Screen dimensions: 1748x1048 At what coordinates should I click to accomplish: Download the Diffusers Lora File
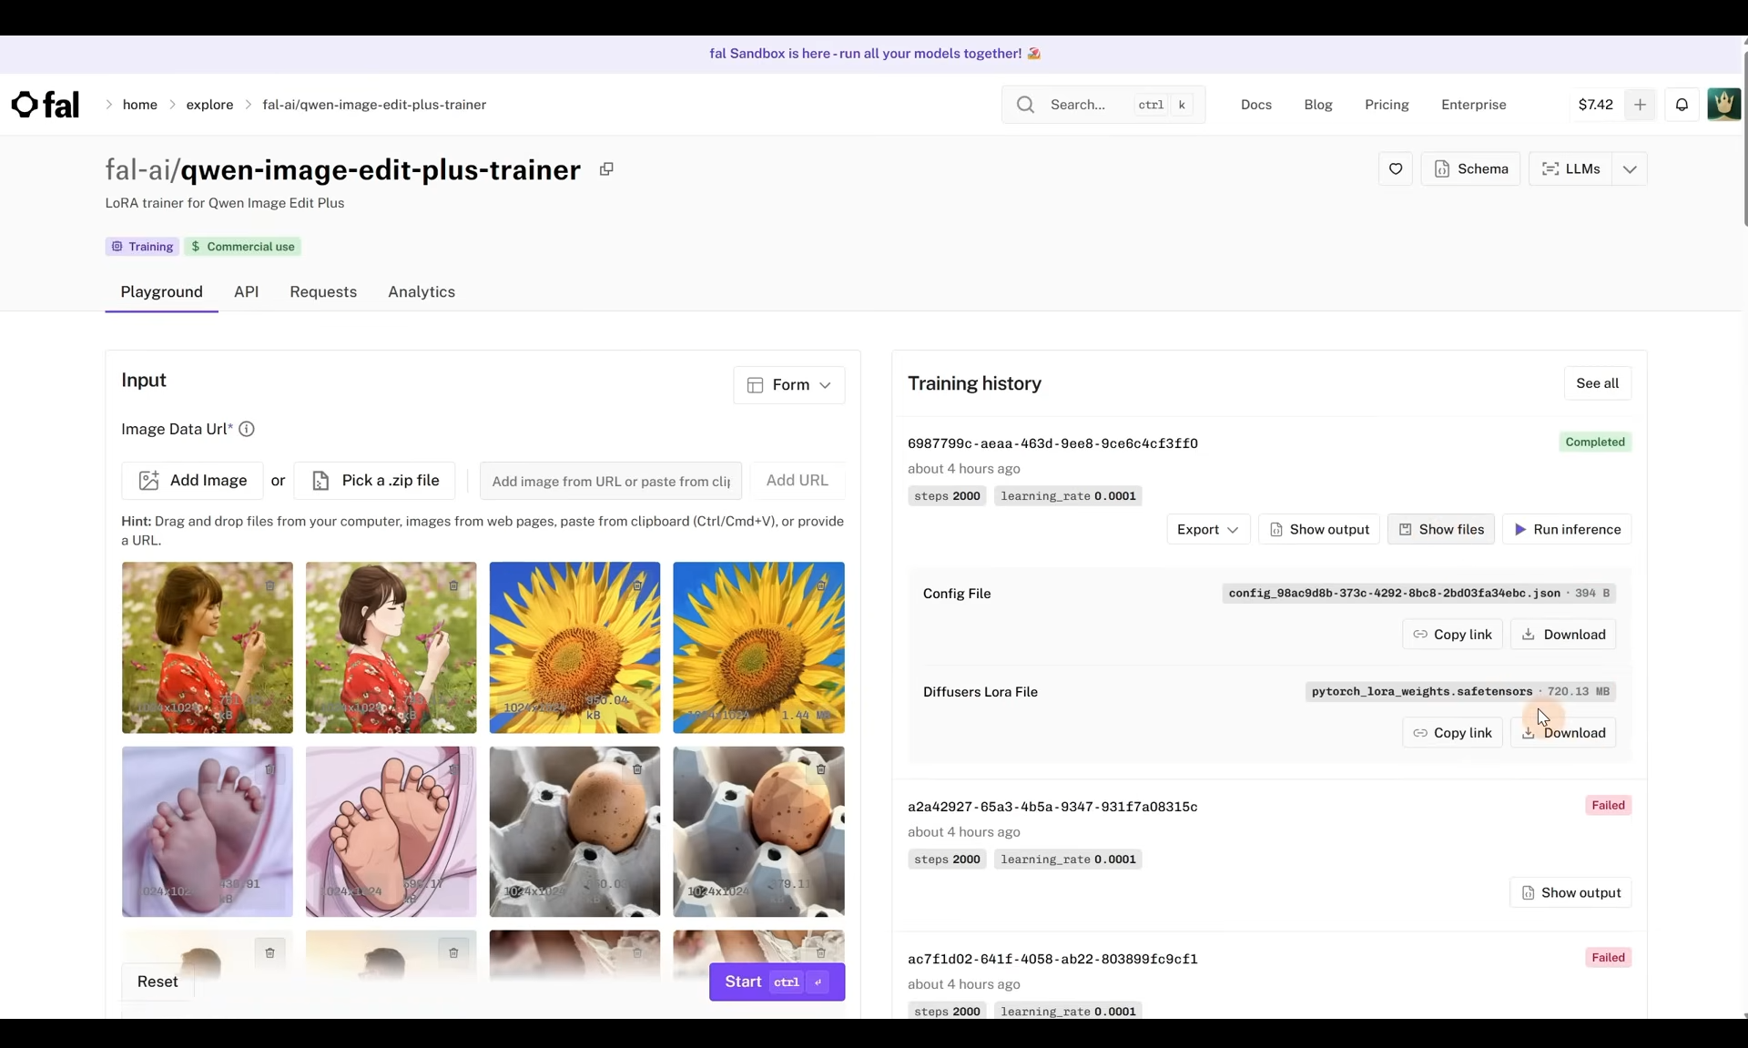(x=1563, y=733)
